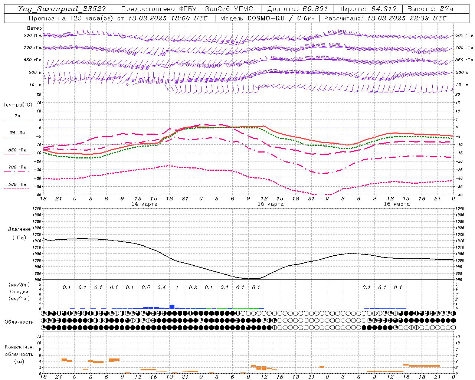Click the Давление panel label
The height and width of the screenshot is (380, 475).
(19, 229)
